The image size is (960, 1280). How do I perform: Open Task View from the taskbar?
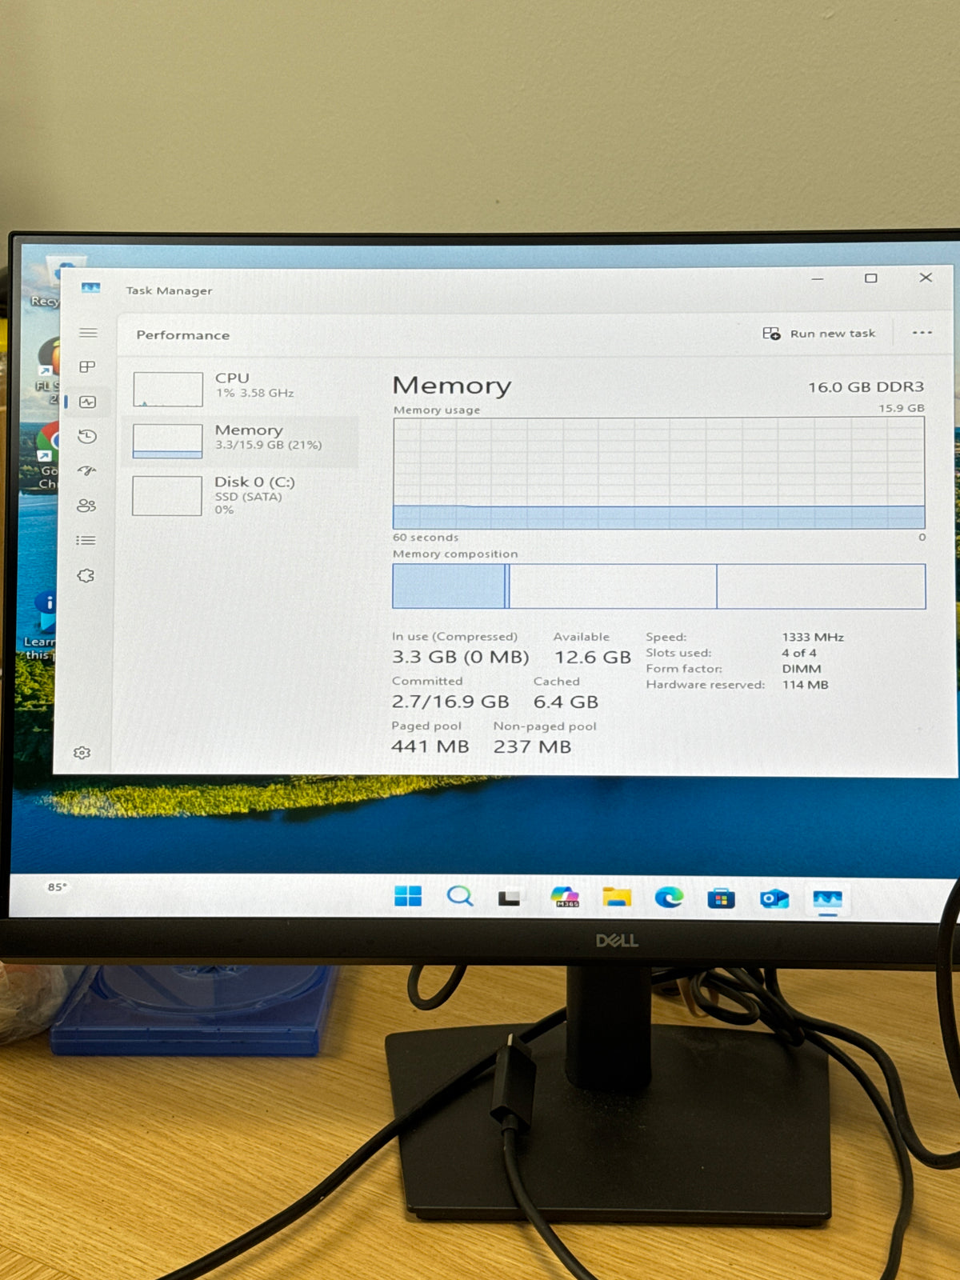pyautogui.click(x=510, y=898)
